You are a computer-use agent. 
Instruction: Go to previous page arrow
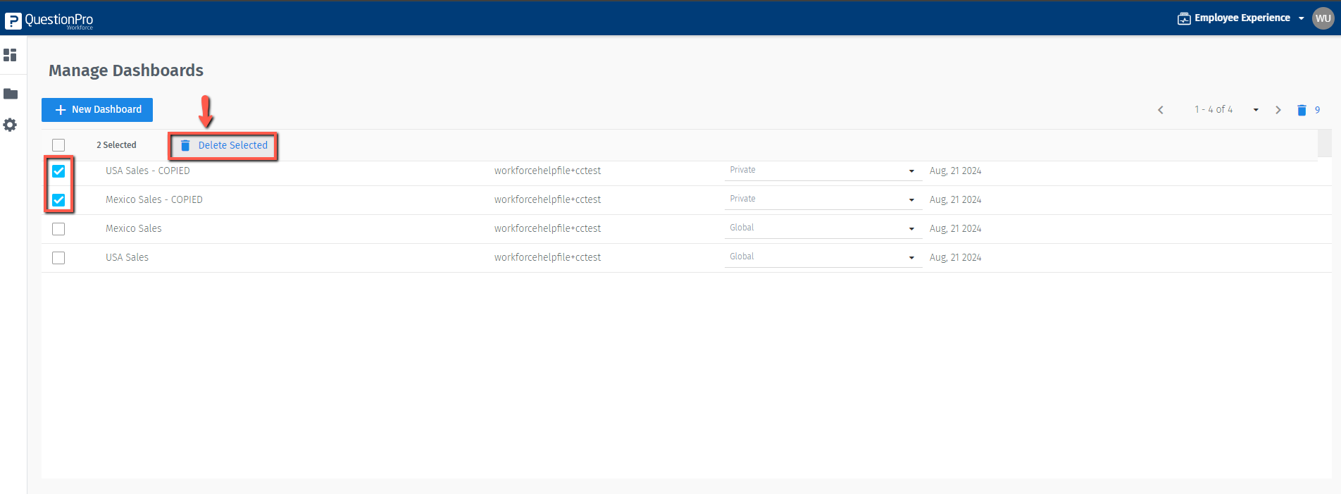point(1161,110)
